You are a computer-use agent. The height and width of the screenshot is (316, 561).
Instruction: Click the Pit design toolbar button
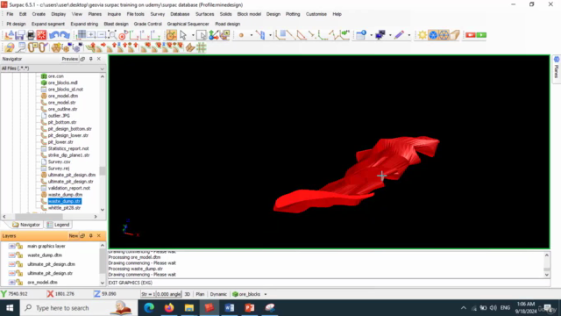(x=16, y=24)
